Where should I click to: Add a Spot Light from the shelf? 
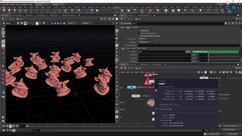click(129, 11)
